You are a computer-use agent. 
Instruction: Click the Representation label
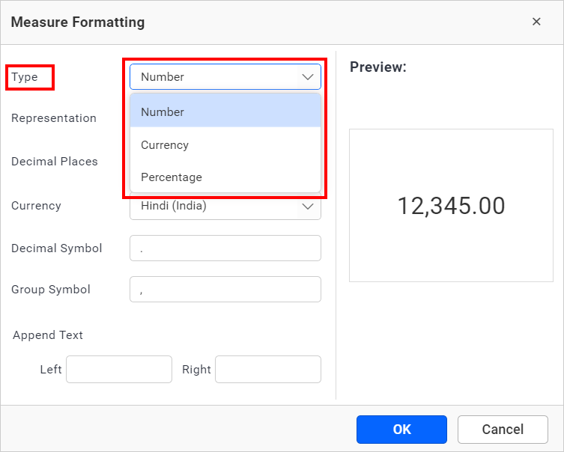point(54,118)
